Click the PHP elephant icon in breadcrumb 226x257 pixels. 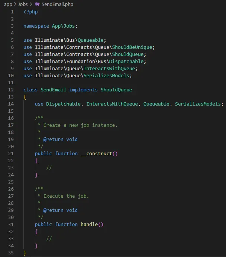pyautogui.click(x=37, y=4)
